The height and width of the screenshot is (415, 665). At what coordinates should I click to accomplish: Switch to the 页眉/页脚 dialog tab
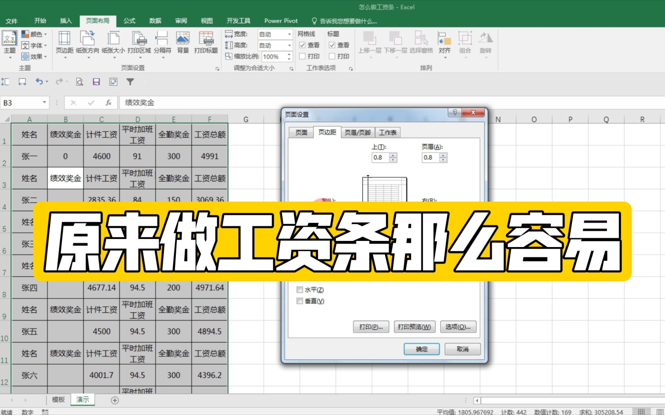357,133
